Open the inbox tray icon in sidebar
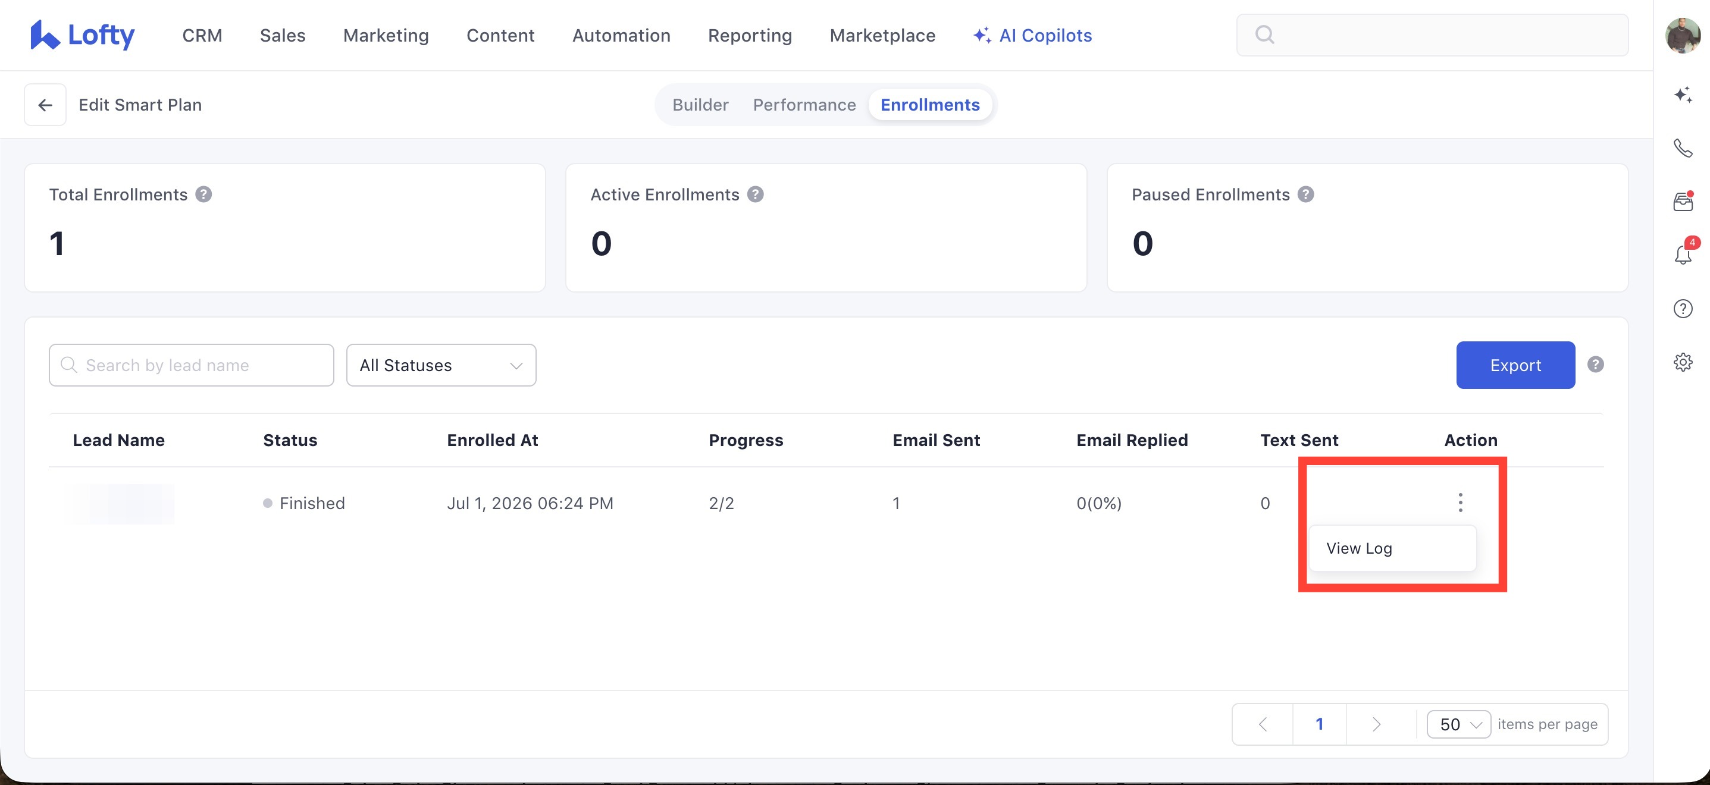Image resolution: width=1710 pixels, height=785 pixels. coord(1682,201)
